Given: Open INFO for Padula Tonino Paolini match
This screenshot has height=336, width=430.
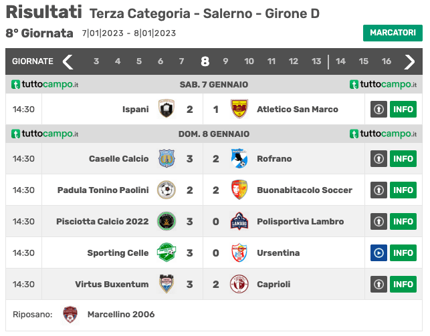Looking at the screenshot, I should (403, 190).
